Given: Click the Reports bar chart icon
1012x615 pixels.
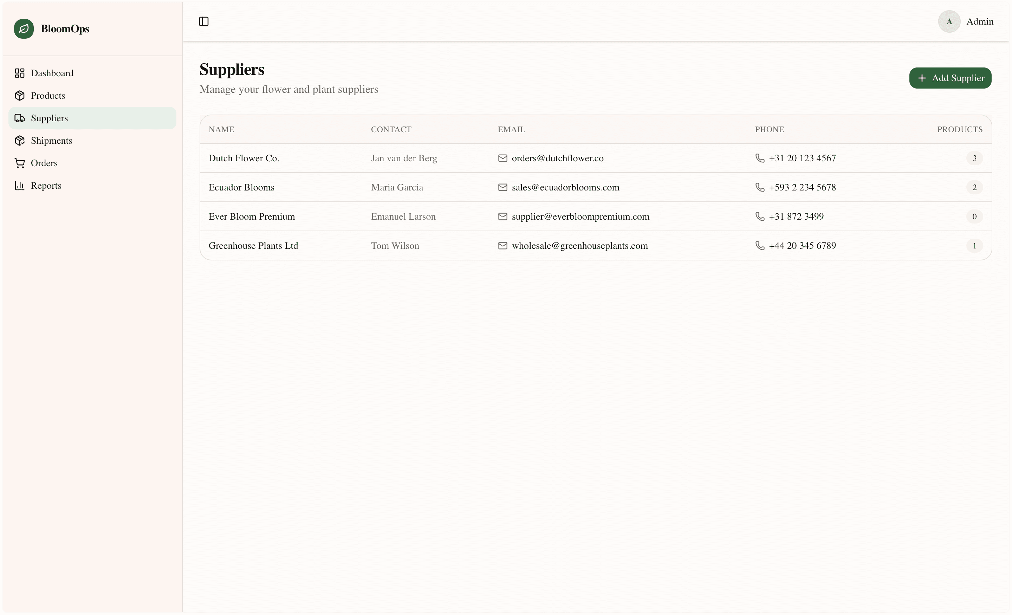Looking at the screenshot, I should pyautogui.click(x=20, y=186).
